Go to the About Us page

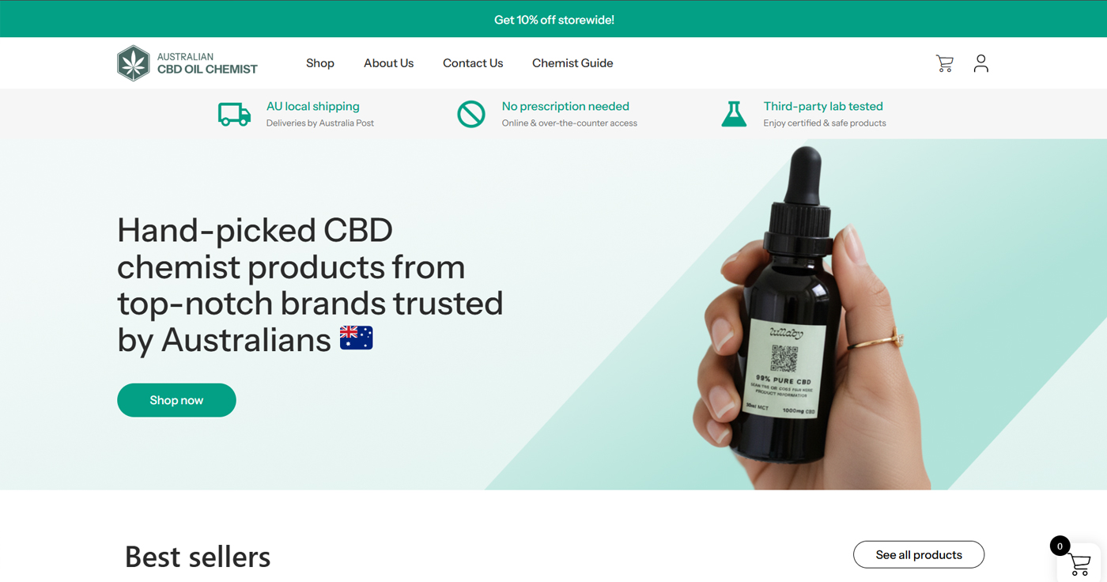point(388,63)
